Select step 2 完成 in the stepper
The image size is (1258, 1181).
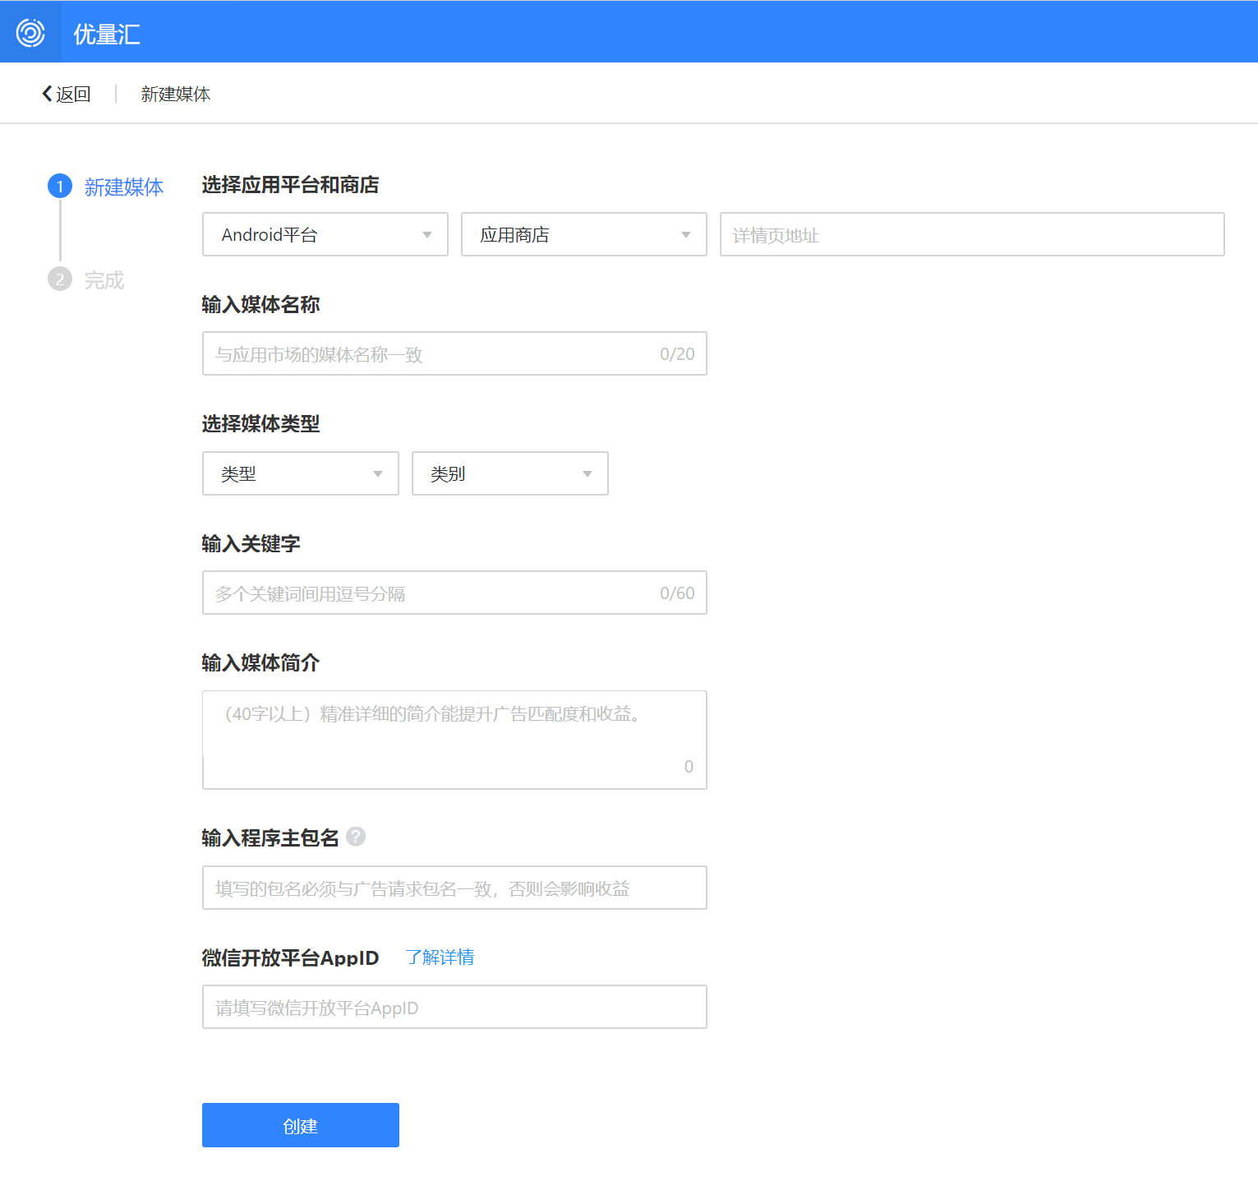[x=86, y=279]
